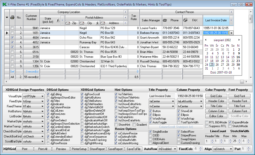This screenshot has width=255, height=155.
Task: Go to previous month in calendar
Action: click(206, 40)
